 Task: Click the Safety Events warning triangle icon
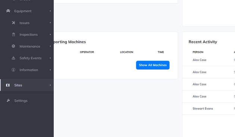pos(13,58)
